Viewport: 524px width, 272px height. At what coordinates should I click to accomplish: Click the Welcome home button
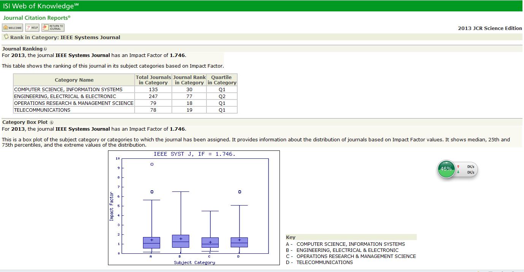[x=13, y=28]
